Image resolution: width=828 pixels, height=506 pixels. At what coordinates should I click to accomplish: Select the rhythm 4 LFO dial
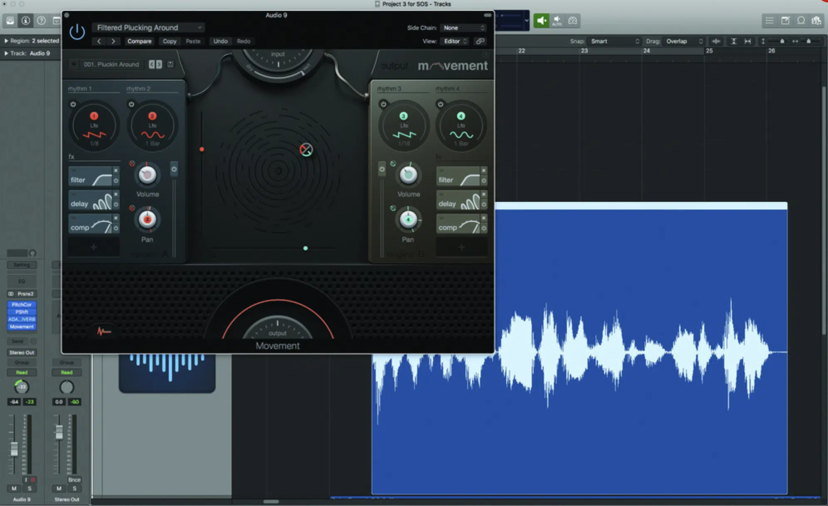461,126
